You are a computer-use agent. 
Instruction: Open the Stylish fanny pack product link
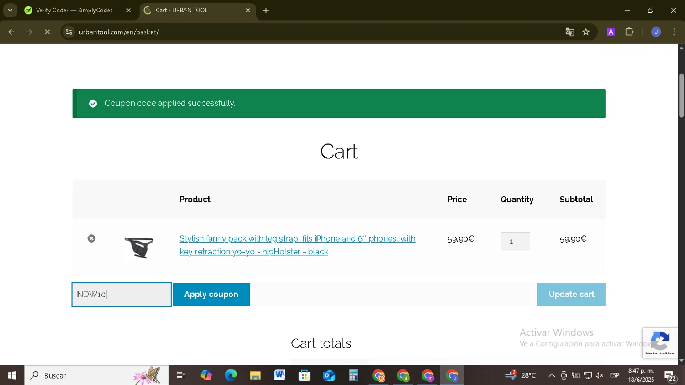coord(297,245)
